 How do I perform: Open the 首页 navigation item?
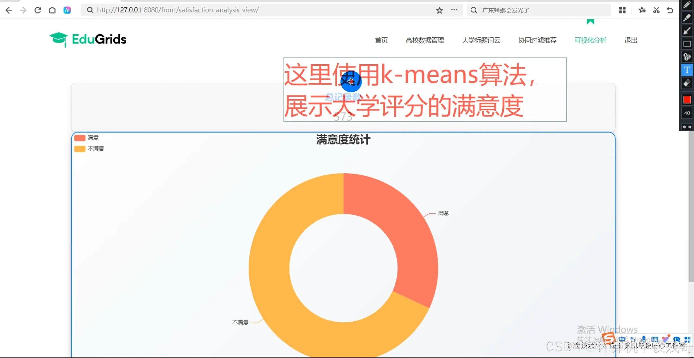(x=381, y=40)
